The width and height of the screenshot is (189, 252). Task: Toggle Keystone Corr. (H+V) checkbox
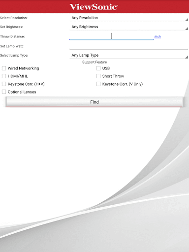pyautogui.click(x=4, y=84)
